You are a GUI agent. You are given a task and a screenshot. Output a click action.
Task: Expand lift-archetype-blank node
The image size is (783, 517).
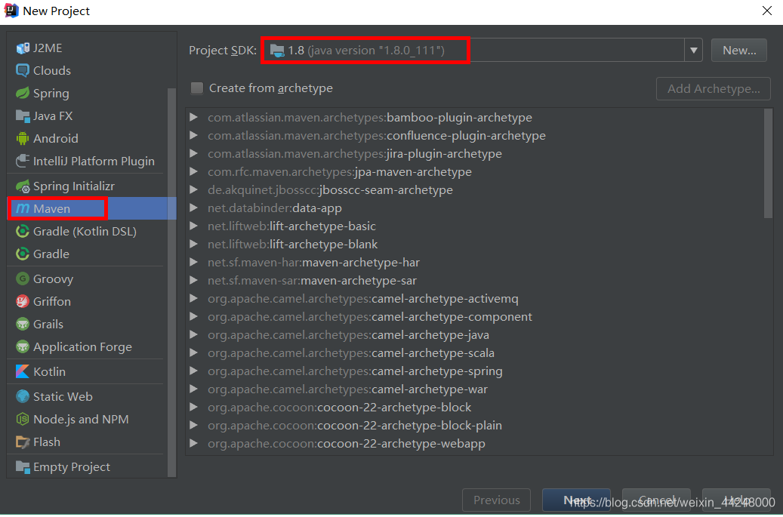tap(194, 244)
